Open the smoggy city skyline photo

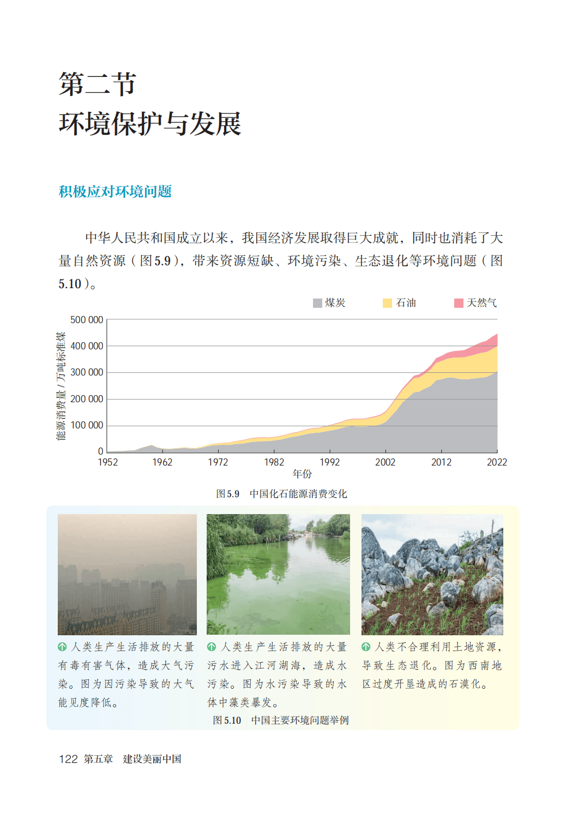click(x=127, y=574)
